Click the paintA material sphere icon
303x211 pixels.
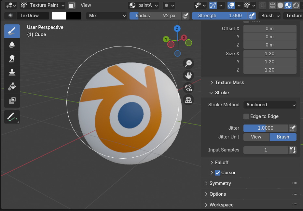132,6
